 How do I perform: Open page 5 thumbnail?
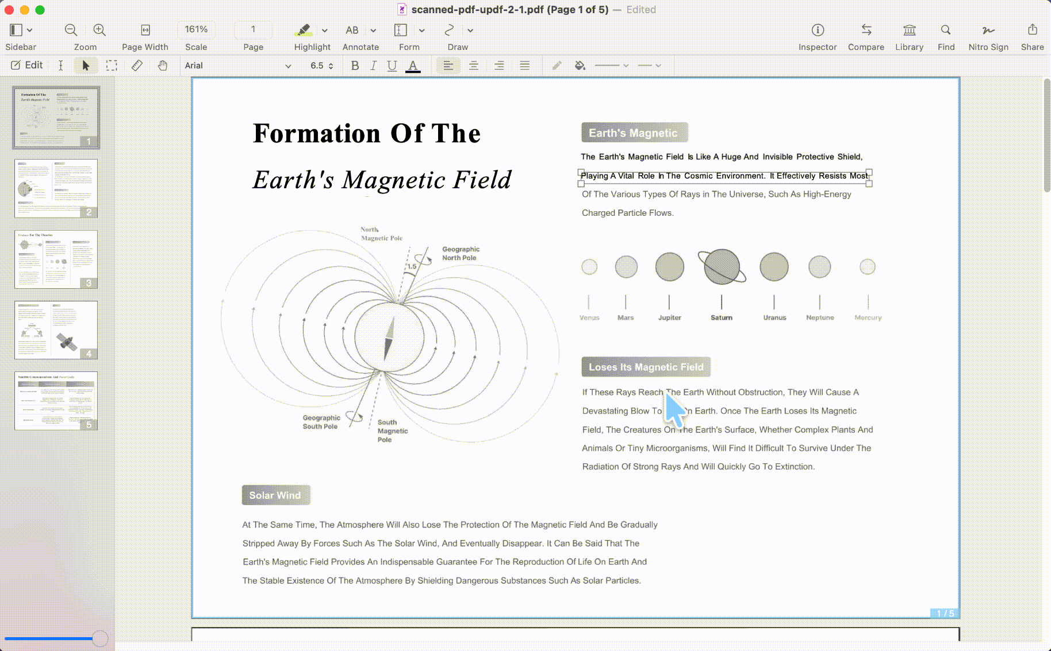click(x=56, y=401)
